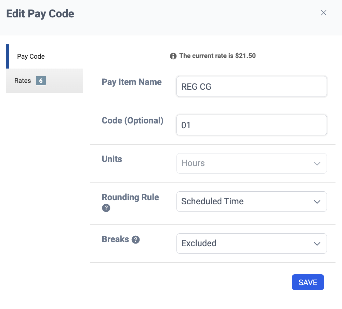Click the Pay Item Name field
Viewport: 342px width, 309px height.
251,87
